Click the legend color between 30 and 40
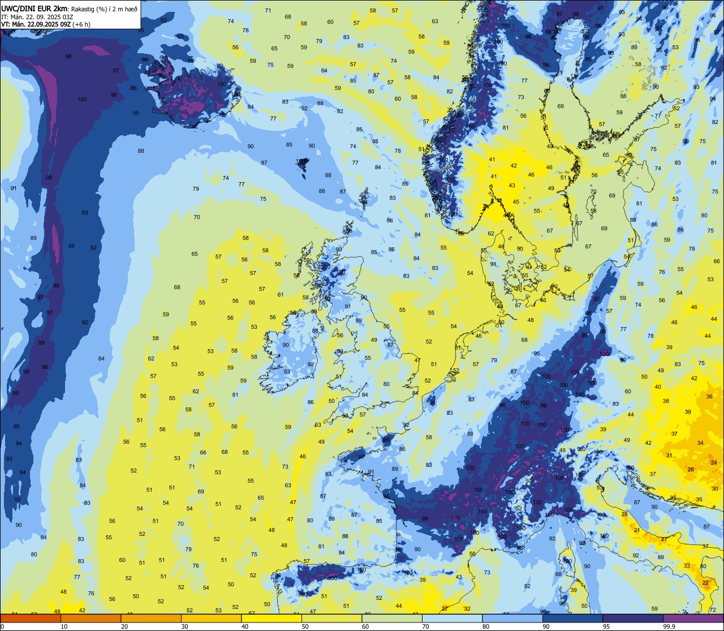Image resolution: width=724 pixels, height=631 pixels. point(211,619)
